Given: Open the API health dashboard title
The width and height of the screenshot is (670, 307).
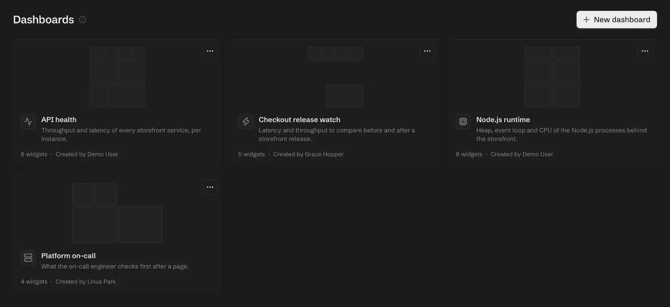Looking at the screenshot, I should 59,120.
